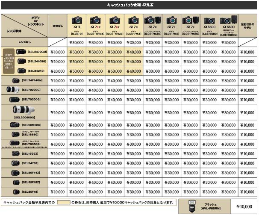Click the ILCE-7M2K lens kit camera image
Screen dimensions: 259x215
[x=191, y=20]
